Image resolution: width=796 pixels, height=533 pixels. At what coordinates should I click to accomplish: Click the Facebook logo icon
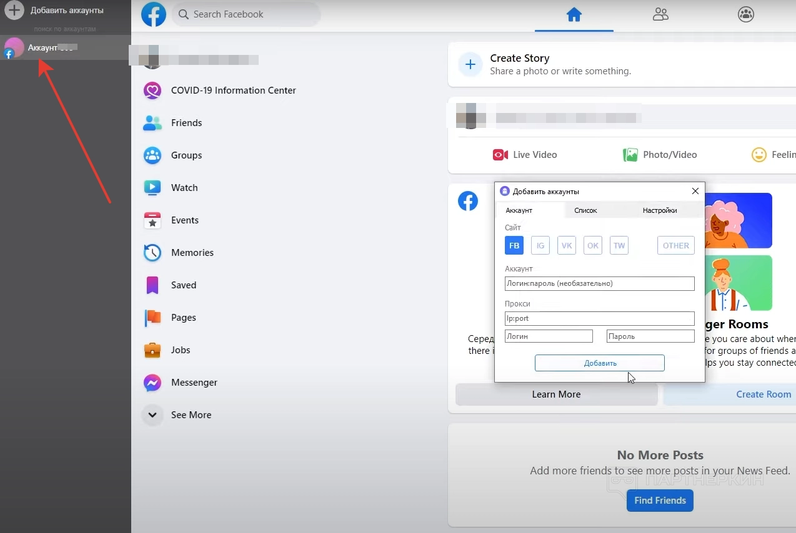click(x=154, y=14)
